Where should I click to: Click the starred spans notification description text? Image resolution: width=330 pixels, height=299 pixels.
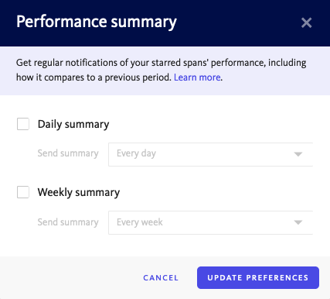point(162,70)
